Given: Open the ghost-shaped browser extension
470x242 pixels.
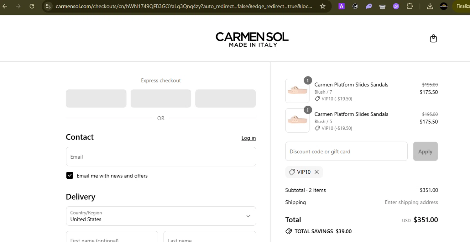Looking at the screenshot, I should point(369,6).
